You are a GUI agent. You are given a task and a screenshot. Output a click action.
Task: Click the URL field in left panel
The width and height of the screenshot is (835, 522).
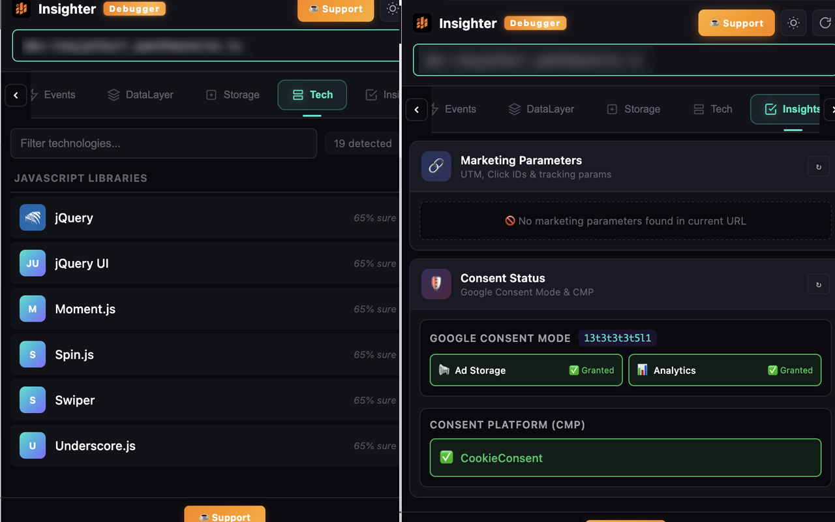coord(206,46)
